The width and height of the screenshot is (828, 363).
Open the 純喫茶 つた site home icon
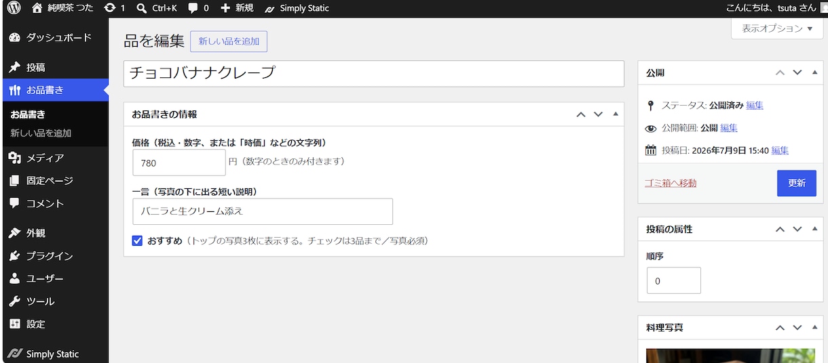coord(37,8)
